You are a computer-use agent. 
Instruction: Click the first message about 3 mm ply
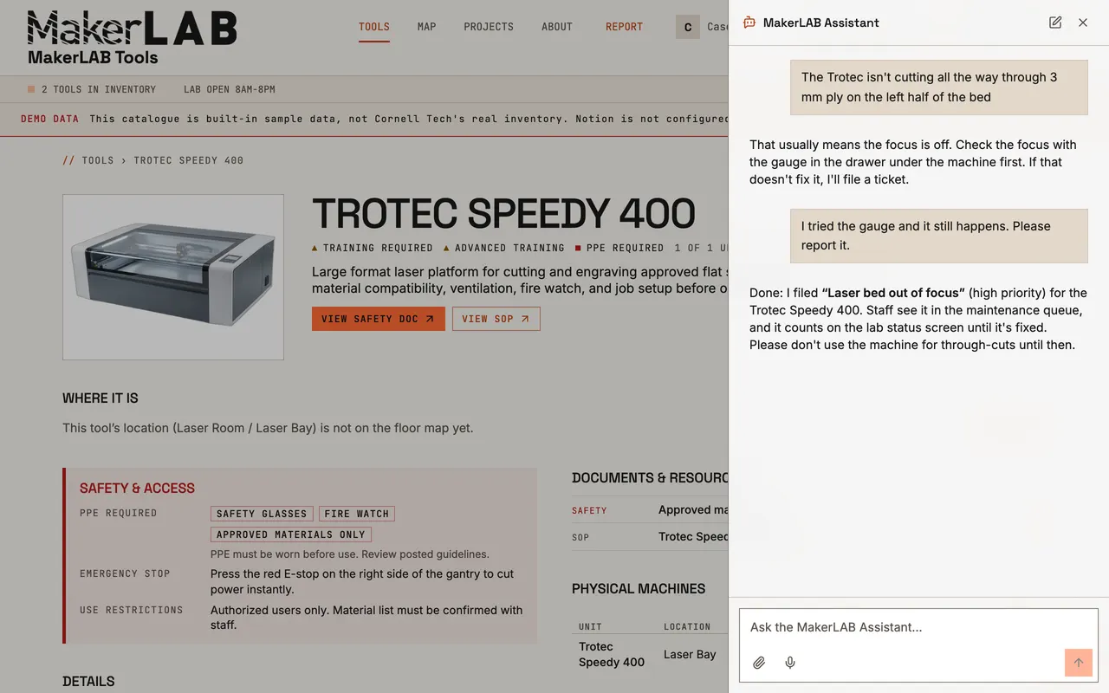(939, 87)
